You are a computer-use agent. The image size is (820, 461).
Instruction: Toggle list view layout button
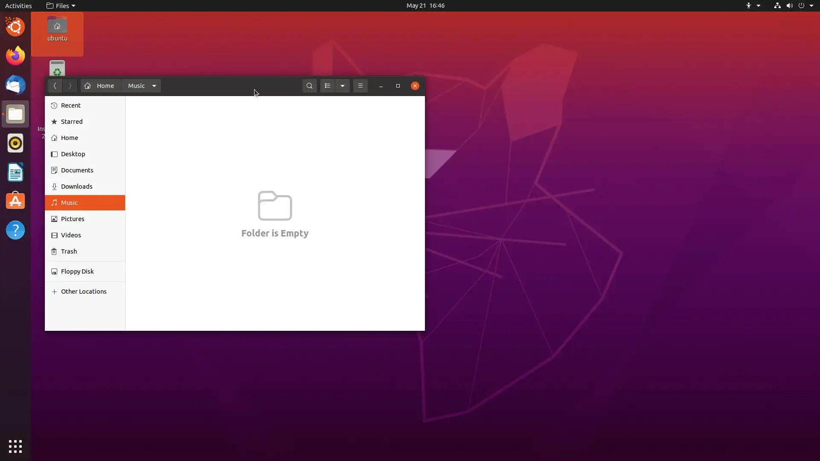[x=328, y=86]
